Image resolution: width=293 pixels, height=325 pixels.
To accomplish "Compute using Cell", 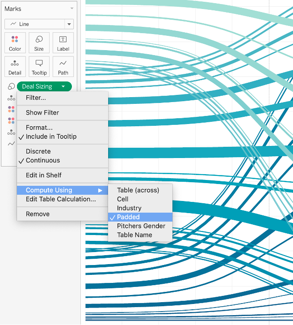I will click(x=140, y=199).
